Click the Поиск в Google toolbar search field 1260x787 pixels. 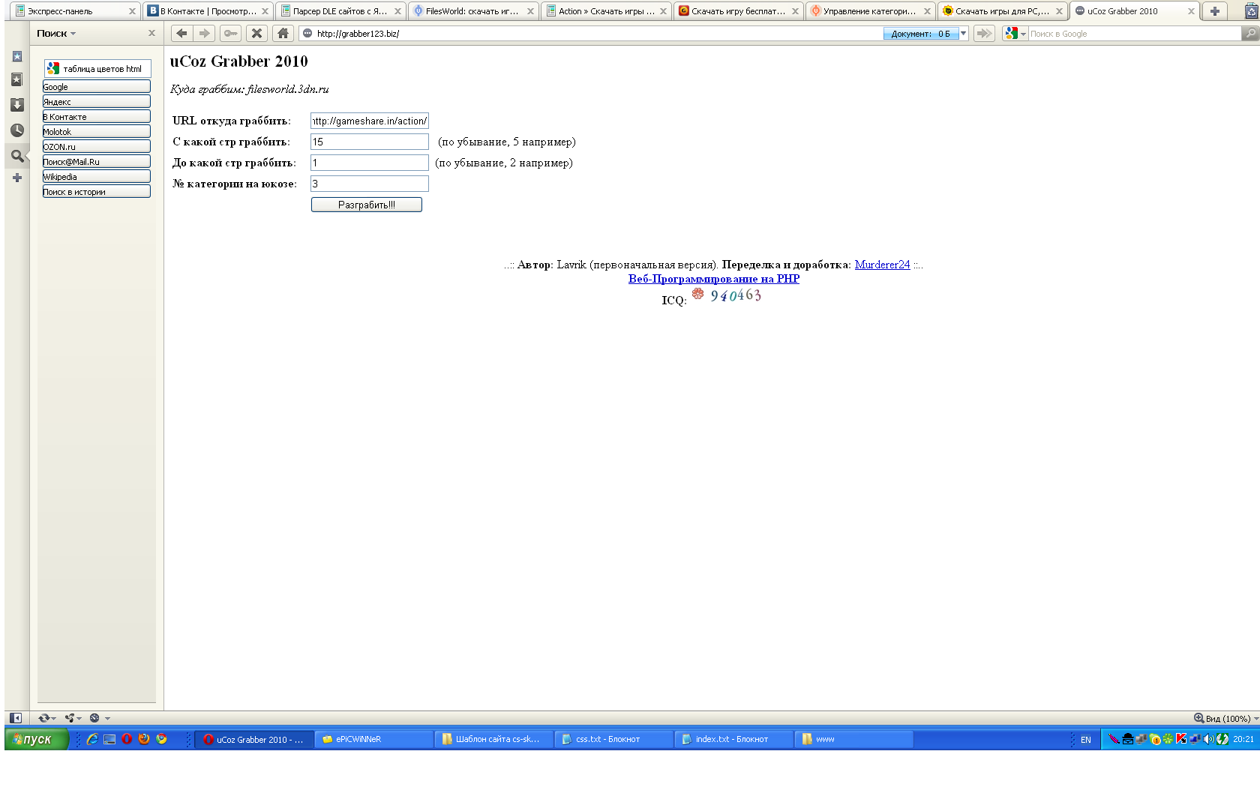tap(1135, 34)
